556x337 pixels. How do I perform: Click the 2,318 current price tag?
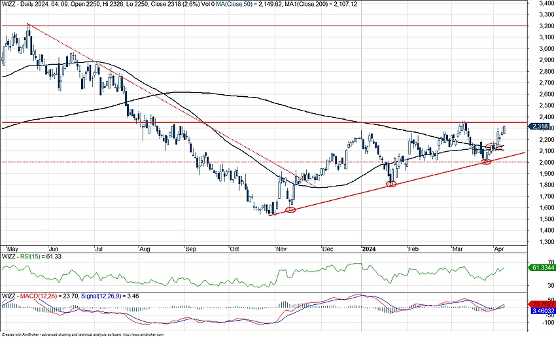tap(540, 126)
